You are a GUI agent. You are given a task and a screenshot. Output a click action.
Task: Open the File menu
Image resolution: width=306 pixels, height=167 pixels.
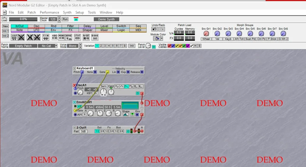click(11, 12)
